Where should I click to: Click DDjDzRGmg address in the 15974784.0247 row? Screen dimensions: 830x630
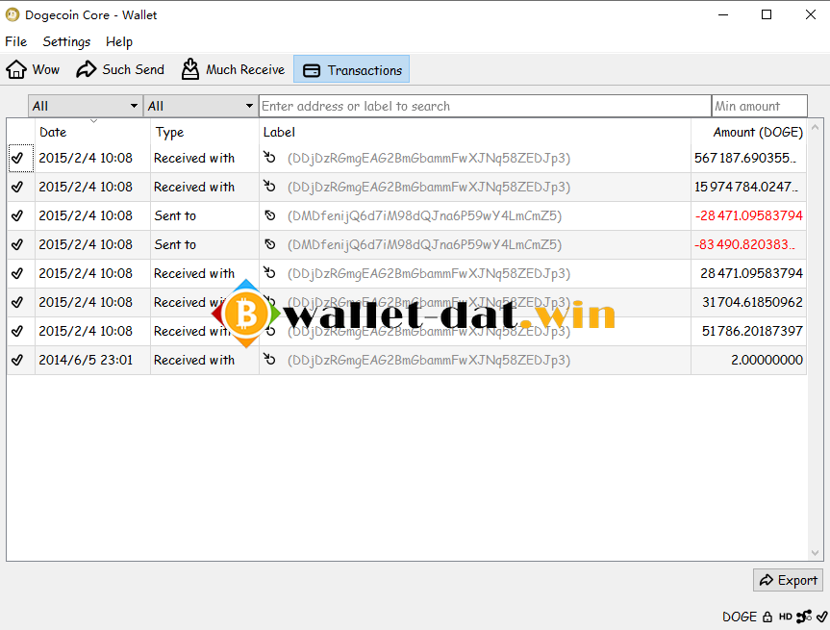tap(429, 188)
